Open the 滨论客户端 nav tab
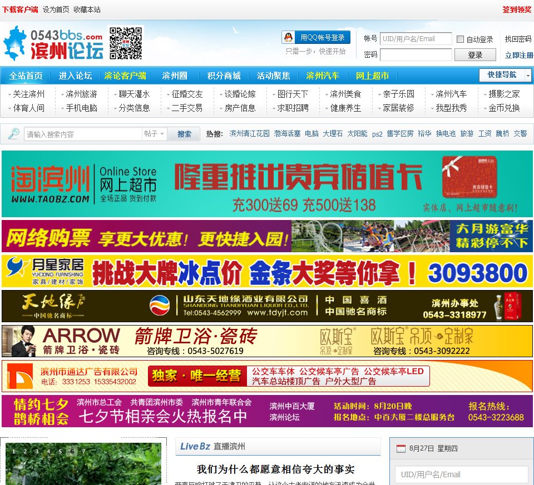The image size is (534, 485). 125,76
